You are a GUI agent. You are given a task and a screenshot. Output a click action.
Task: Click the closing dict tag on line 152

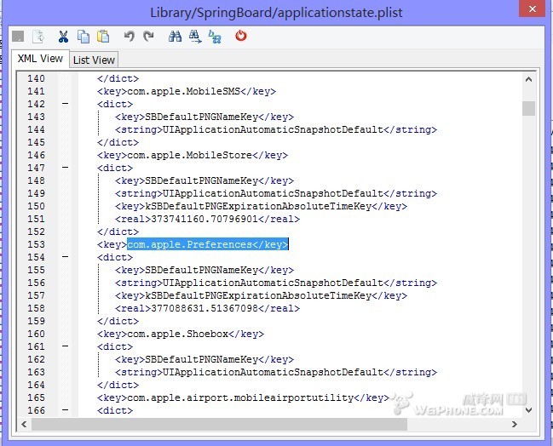tap(118, 232)
